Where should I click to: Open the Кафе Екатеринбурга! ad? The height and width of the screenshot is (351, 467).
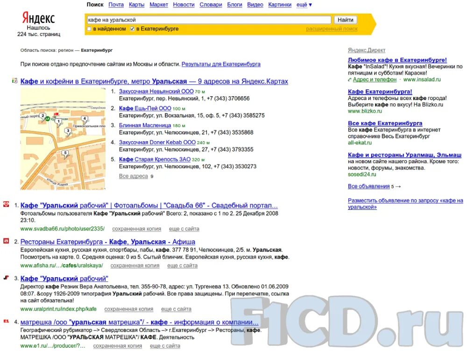point(380,92)
